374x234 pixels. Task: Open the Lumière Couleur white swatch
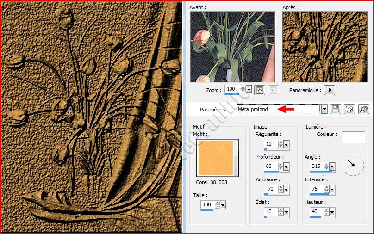[353, 137]
